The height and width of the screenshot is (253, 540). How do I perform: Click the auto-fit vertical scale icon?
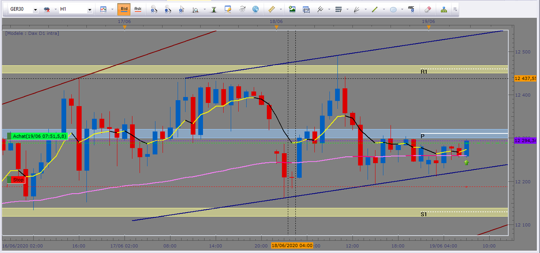pyautogui.click(x=214, y=9)
